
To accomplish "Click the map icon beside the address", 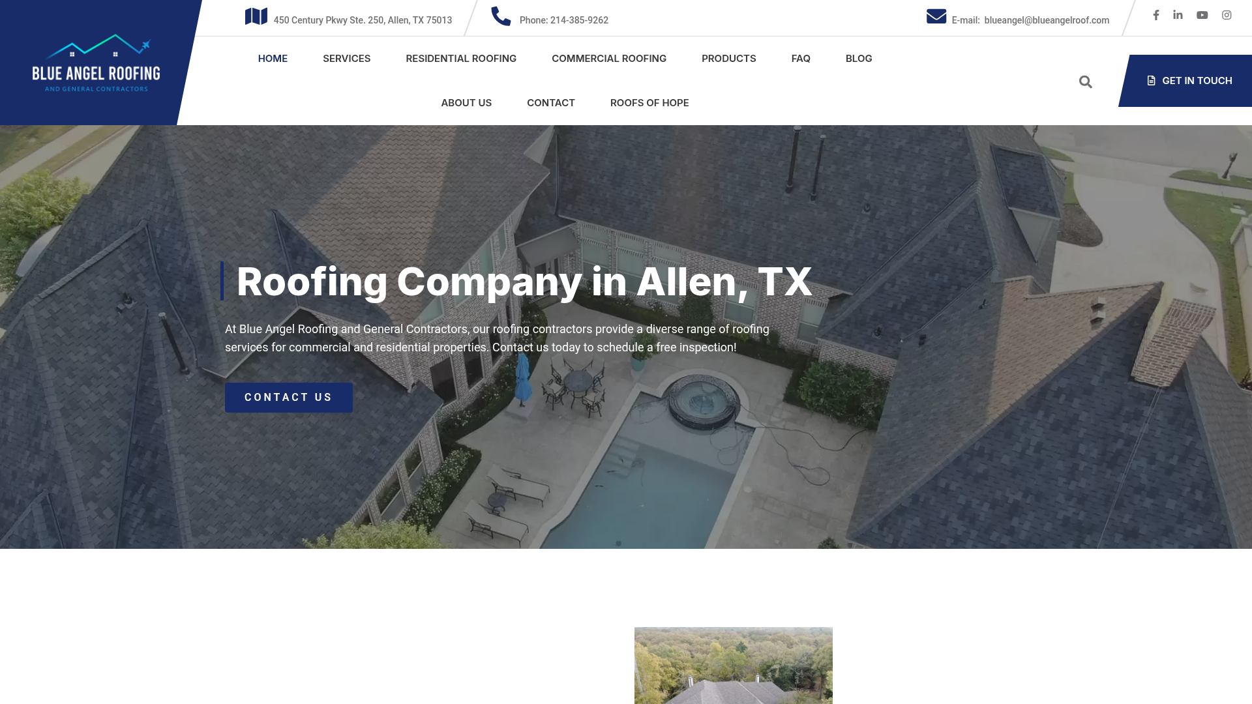I will coord(256,17).
